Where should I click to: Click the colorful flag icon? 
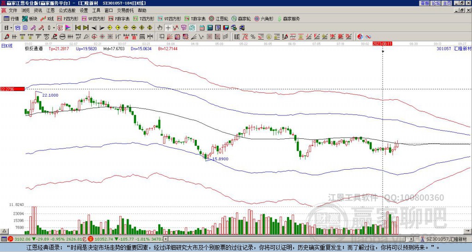[x=68, y=28]
